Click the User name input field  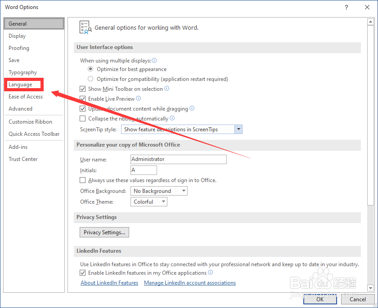(178, 159)
